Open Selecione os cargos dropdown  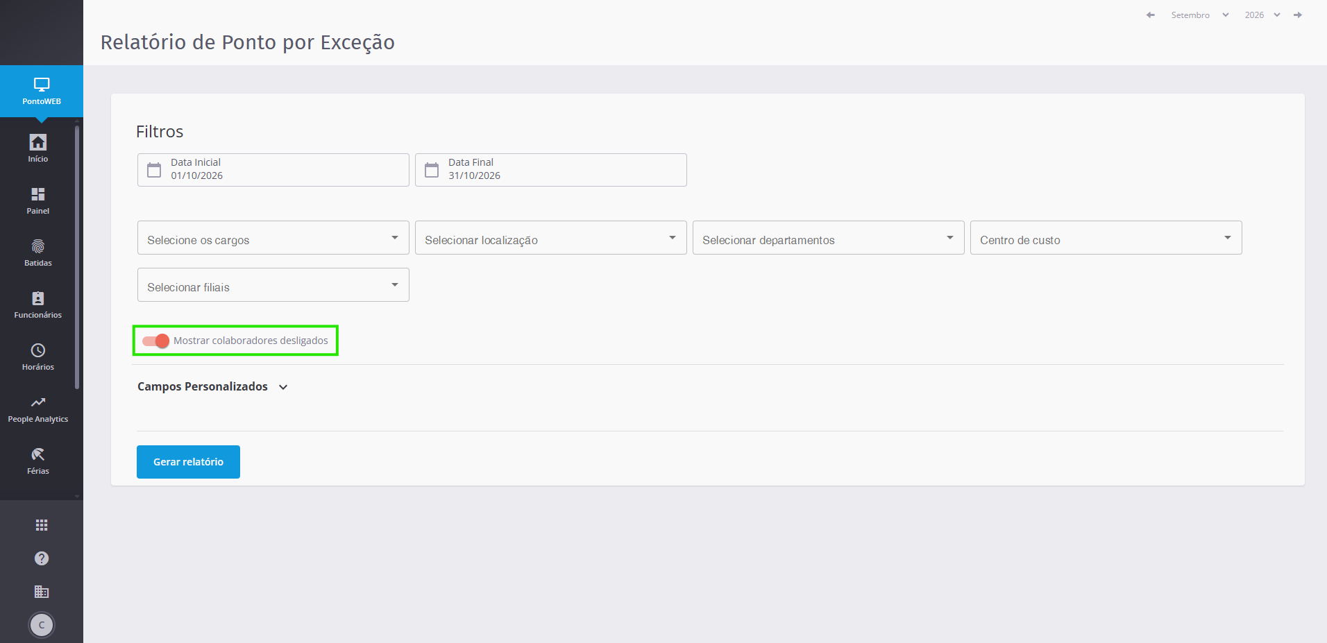click(x=273, y=238)
